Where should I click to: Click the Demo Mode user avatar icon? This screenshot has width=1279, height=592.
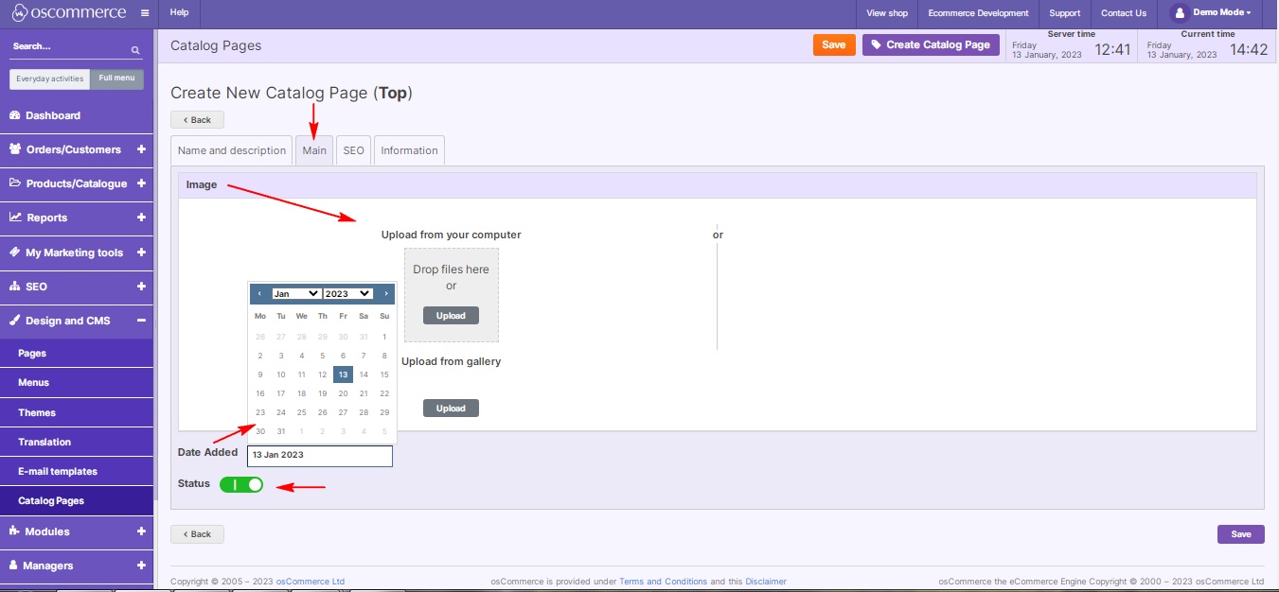[x=1179, y=13]
